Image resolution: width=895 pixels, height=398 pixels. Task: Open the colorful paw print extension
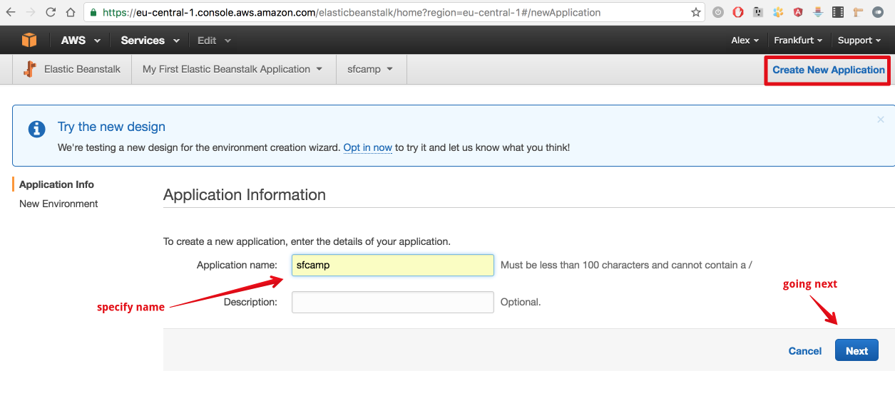[778, 12]
